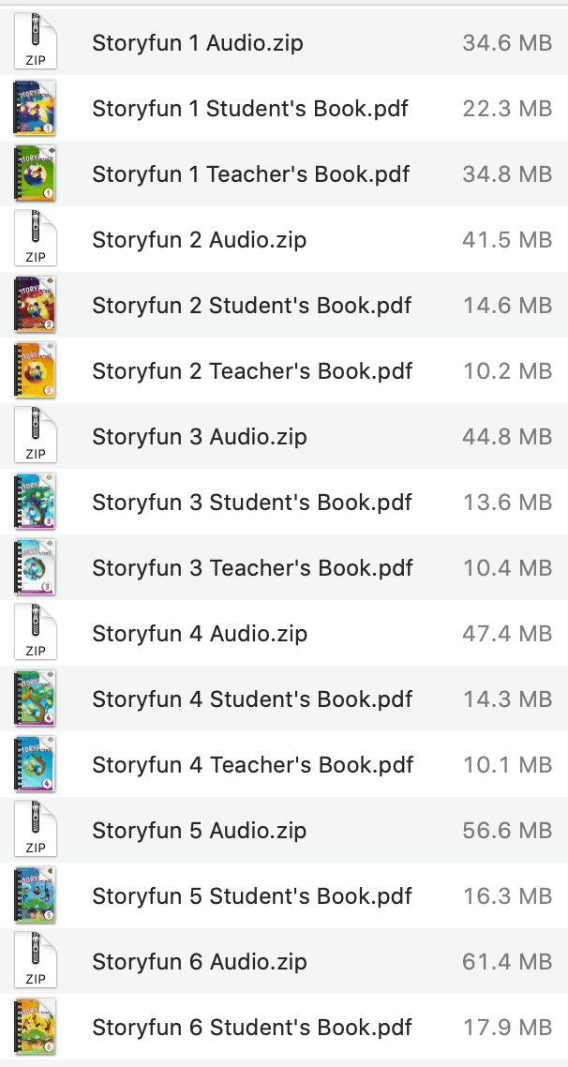This screenshot has width=568, height=1067.
Task: Click the Storyfun 6 Student's Book cover thumbnail
Action: pyautogui.click(x=35, y=1027)
